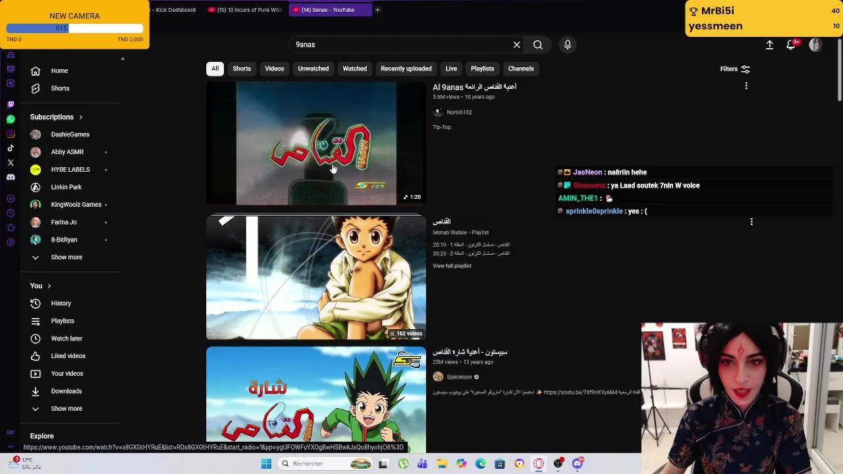
Task: Open WhatsApp in the Opera GX sidebar
Action: pyautogui.click(x=11, y=119)
